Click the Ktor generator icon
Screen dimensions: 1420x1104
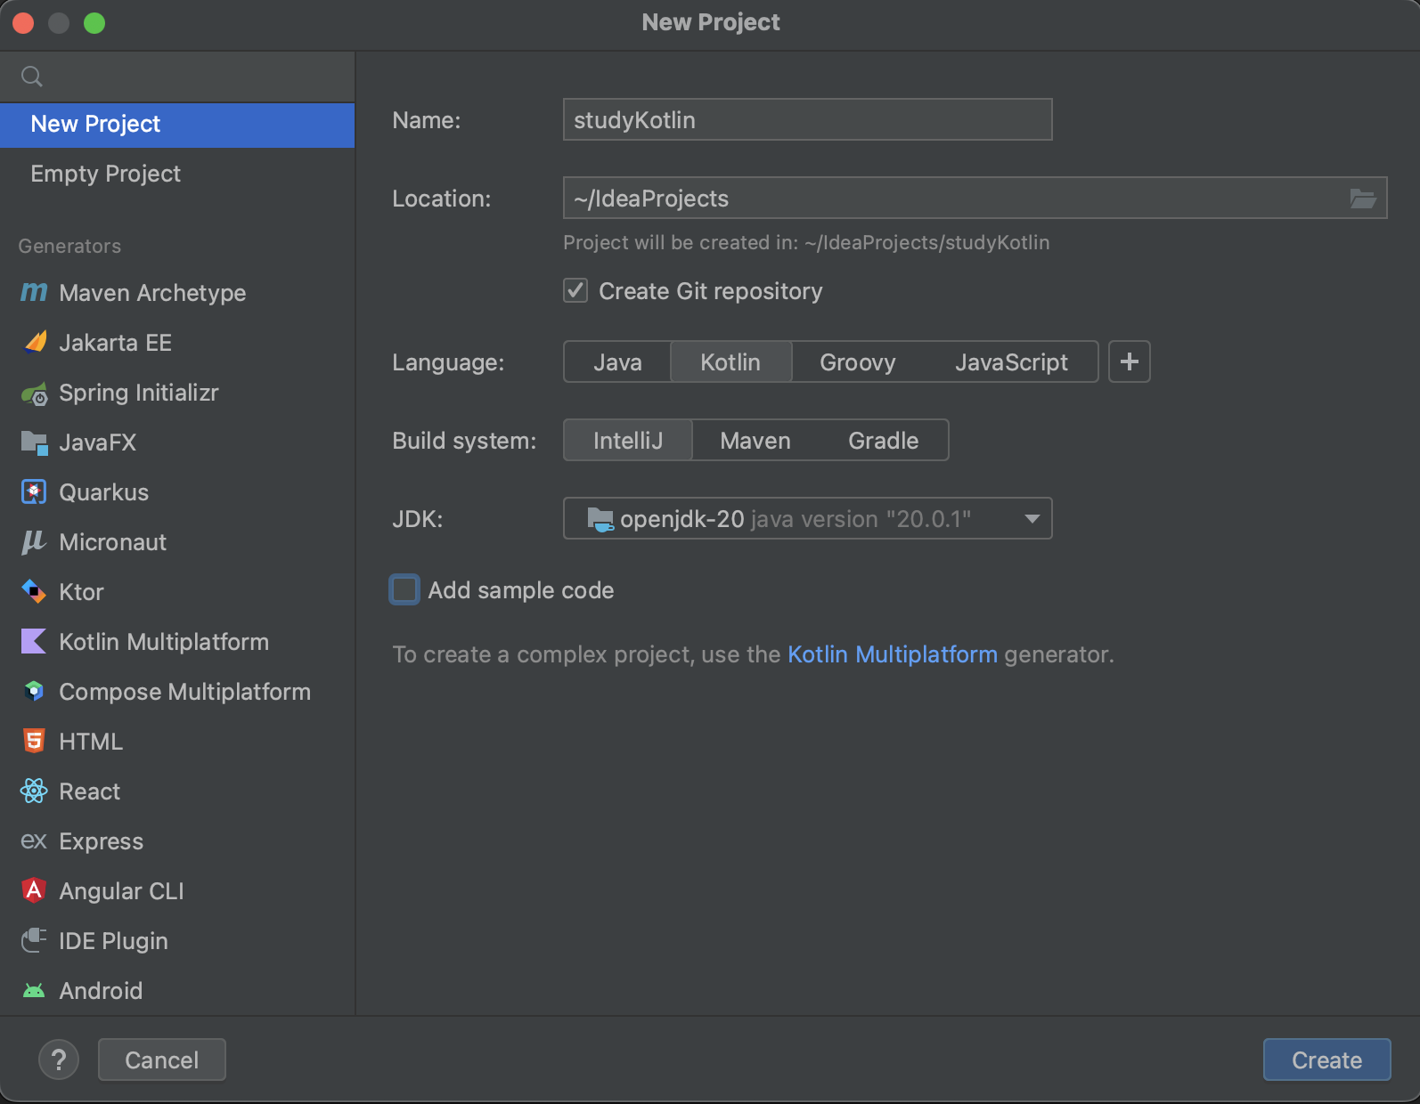pyautogui.click(x=34, y=591)
